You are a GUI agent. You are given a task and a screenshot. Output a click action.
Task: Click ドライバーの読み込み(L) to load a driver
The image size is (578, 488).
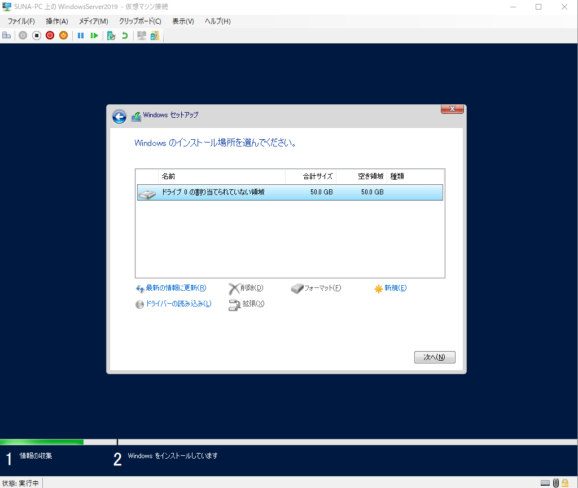tap(174, 304)
